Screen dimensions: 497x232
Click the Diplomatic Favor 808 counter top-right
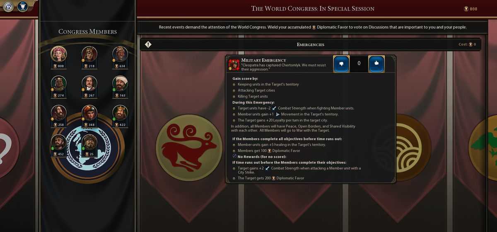pyautogui.click(x=470, y=9)
